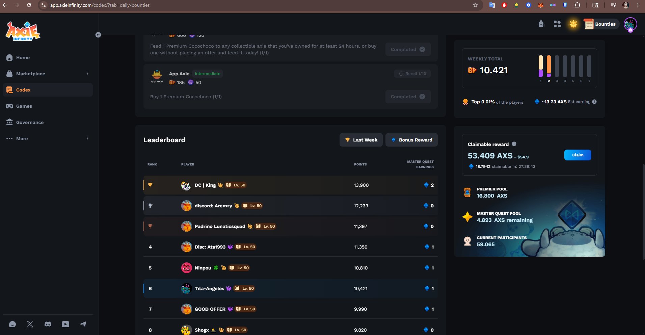The width and height of the screenshot is (645, 335).
Task: Click the Codex book icon
Action: click(9, 90)
